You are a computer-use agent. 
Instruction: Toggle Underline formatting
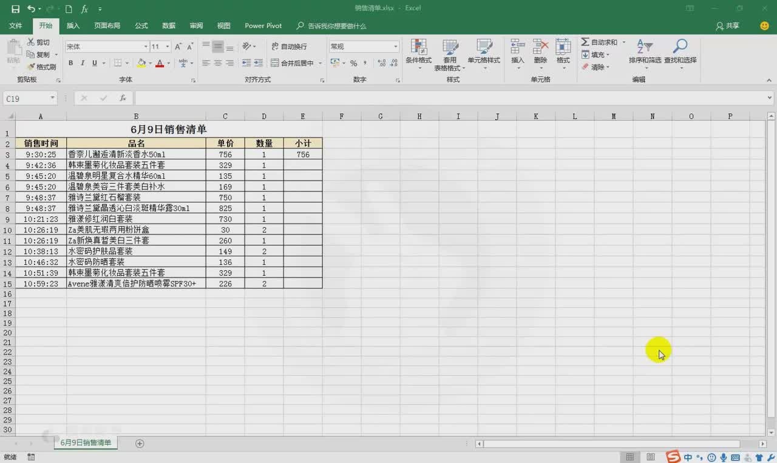94,63
